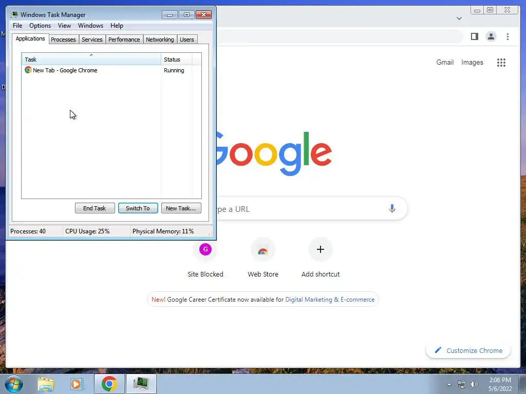
Task: Click Show desktop button on taskbar
Action: click(x=522, y=384)
